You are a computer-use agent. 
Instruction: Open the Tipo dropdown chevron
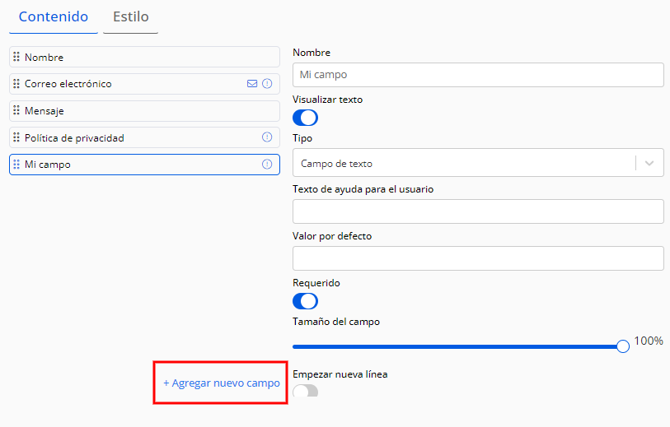click(649, 163)
